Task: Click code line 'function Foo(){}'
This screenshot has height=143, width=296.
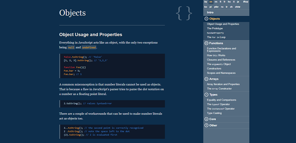Action: (75, 67)
